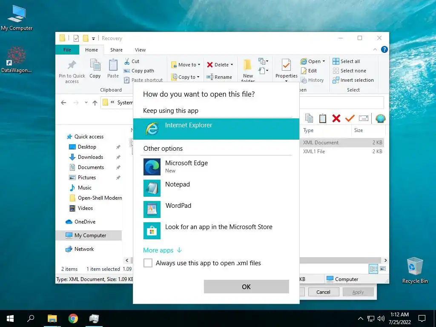Screen dimensions: 436x327
Task: Expand the Move to dropdown
Action: pos(199,65)
